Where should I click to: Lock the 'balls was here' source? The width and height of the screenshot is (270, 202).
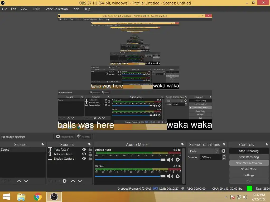[90, 154]
